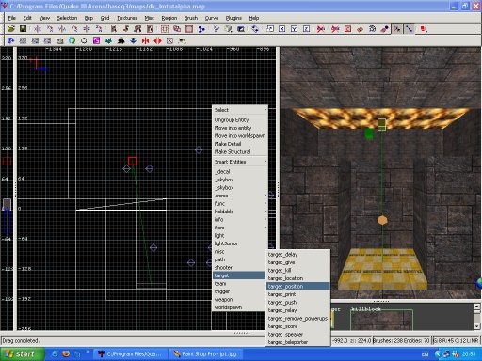
Task: Click the green-blue circular arrows icon
Action: 72,40
